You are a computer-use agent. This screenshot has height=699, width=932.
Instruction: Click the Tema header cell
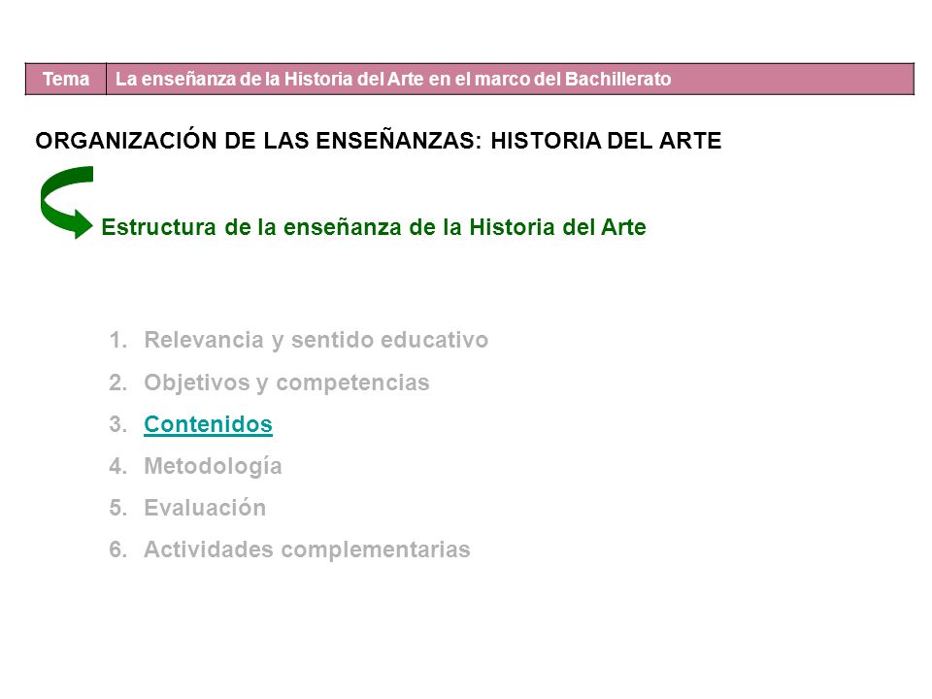click(x=66, y=79)
